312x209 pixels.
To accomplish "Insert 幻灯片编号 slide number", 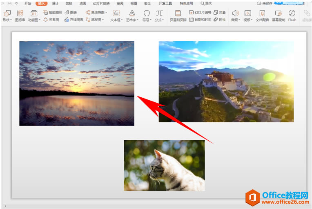I will (200, 13).
